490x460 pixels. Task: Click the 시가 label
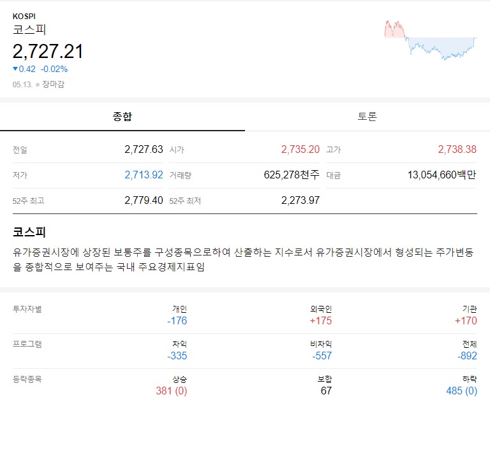[177, 150]
